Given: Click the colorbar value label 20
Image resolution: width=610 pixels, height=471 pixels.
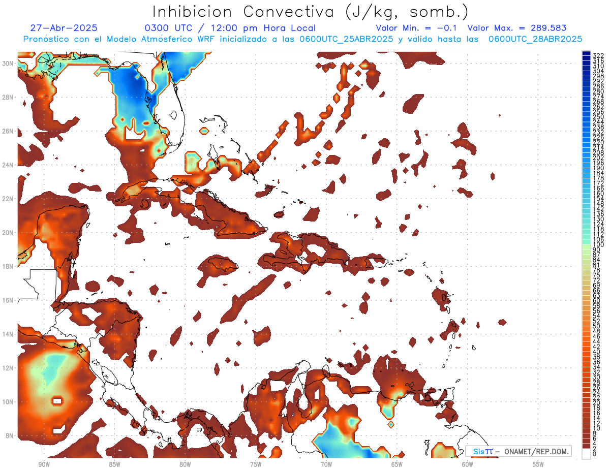Looking at the screenshot, I should click(x=597, y=403).
